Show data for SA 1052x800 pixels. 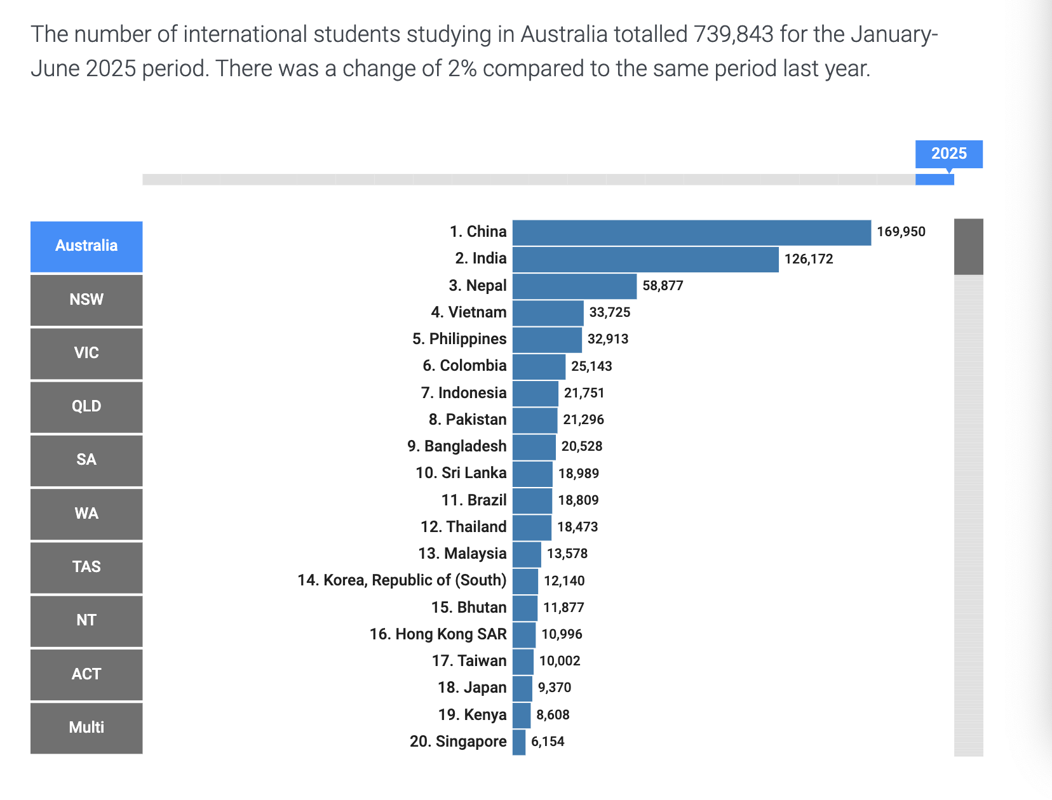point(86,460)
